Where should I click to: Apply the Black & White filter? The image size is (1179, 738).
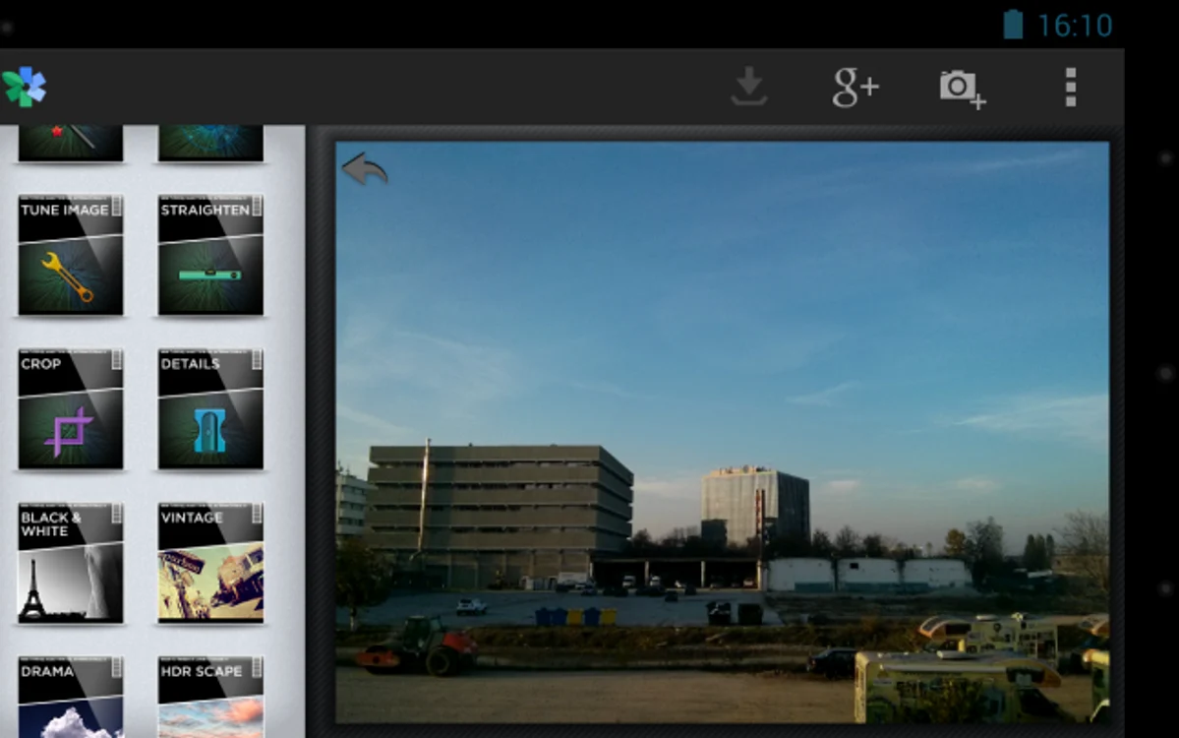point(71,563)
